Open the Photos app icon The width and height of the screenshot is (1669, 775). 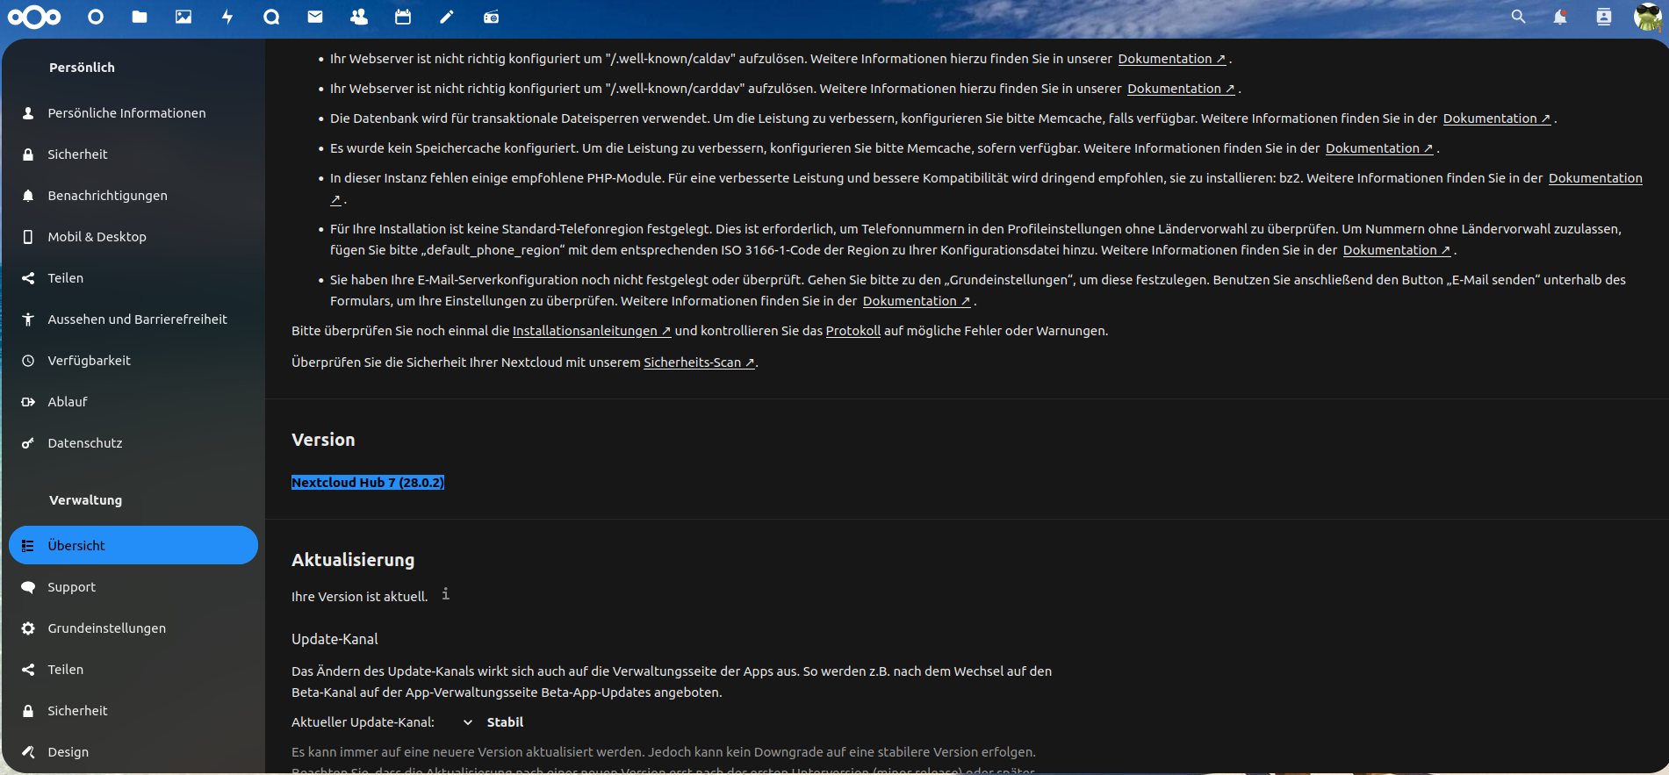183,17
